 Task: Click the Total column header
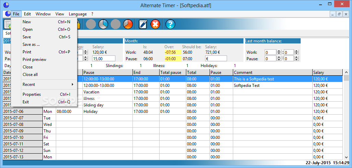click(198, 73)
